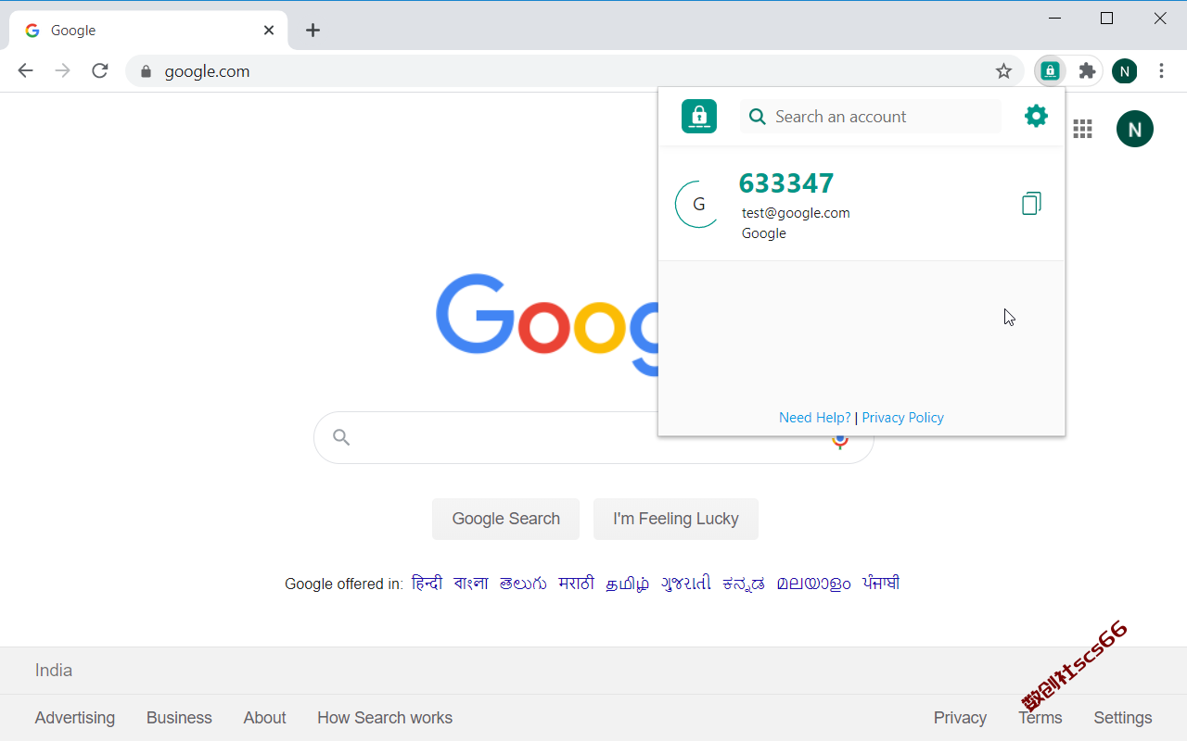Switch Google to Bengali (বাংলা)

471,584
